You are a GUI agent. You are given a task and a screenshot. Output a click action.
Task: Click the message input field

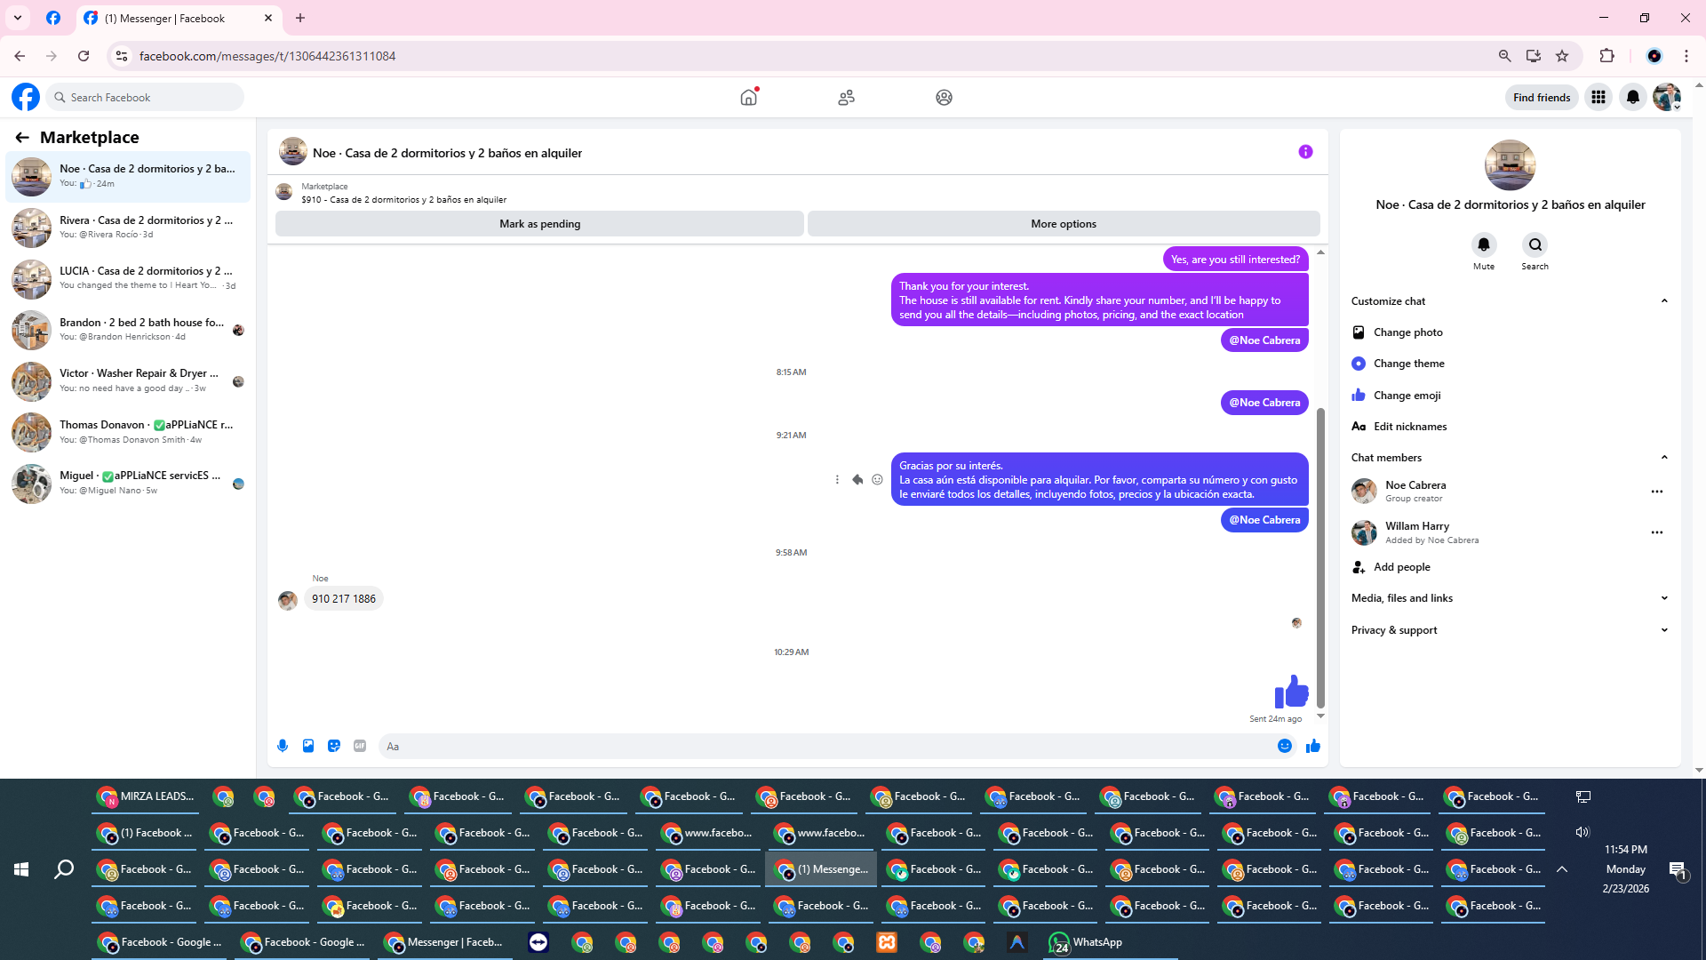point(826,747)
